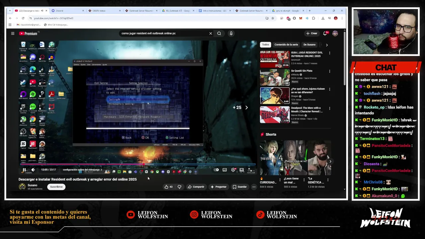Click the YouTube address bar URL
Viewport: 425px width, 239px height.
pyautogui.click(x=53, y=18)
